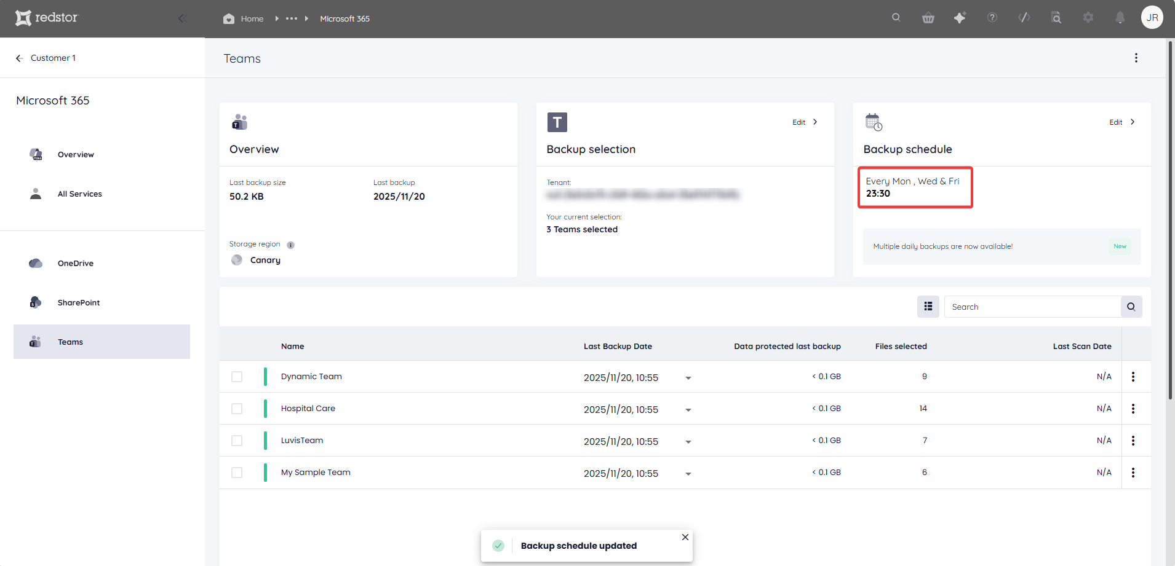Select the Hospital Care checkbox
This screenshot has width=1175, height=566.
[237, 409]
